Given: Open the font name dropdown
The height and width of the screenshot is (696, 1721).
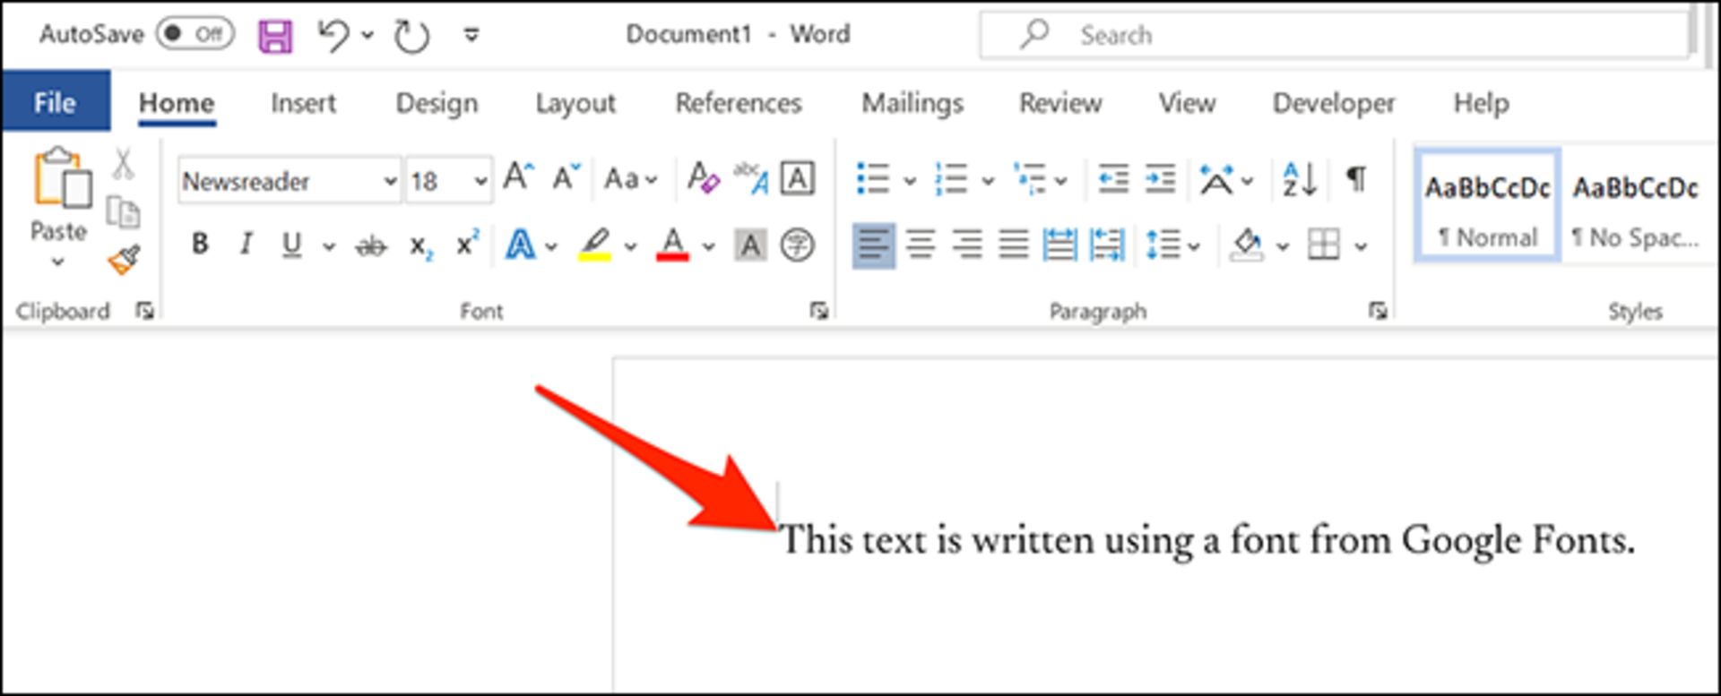Looking at the screenshot, I should [x=390, y=181].
